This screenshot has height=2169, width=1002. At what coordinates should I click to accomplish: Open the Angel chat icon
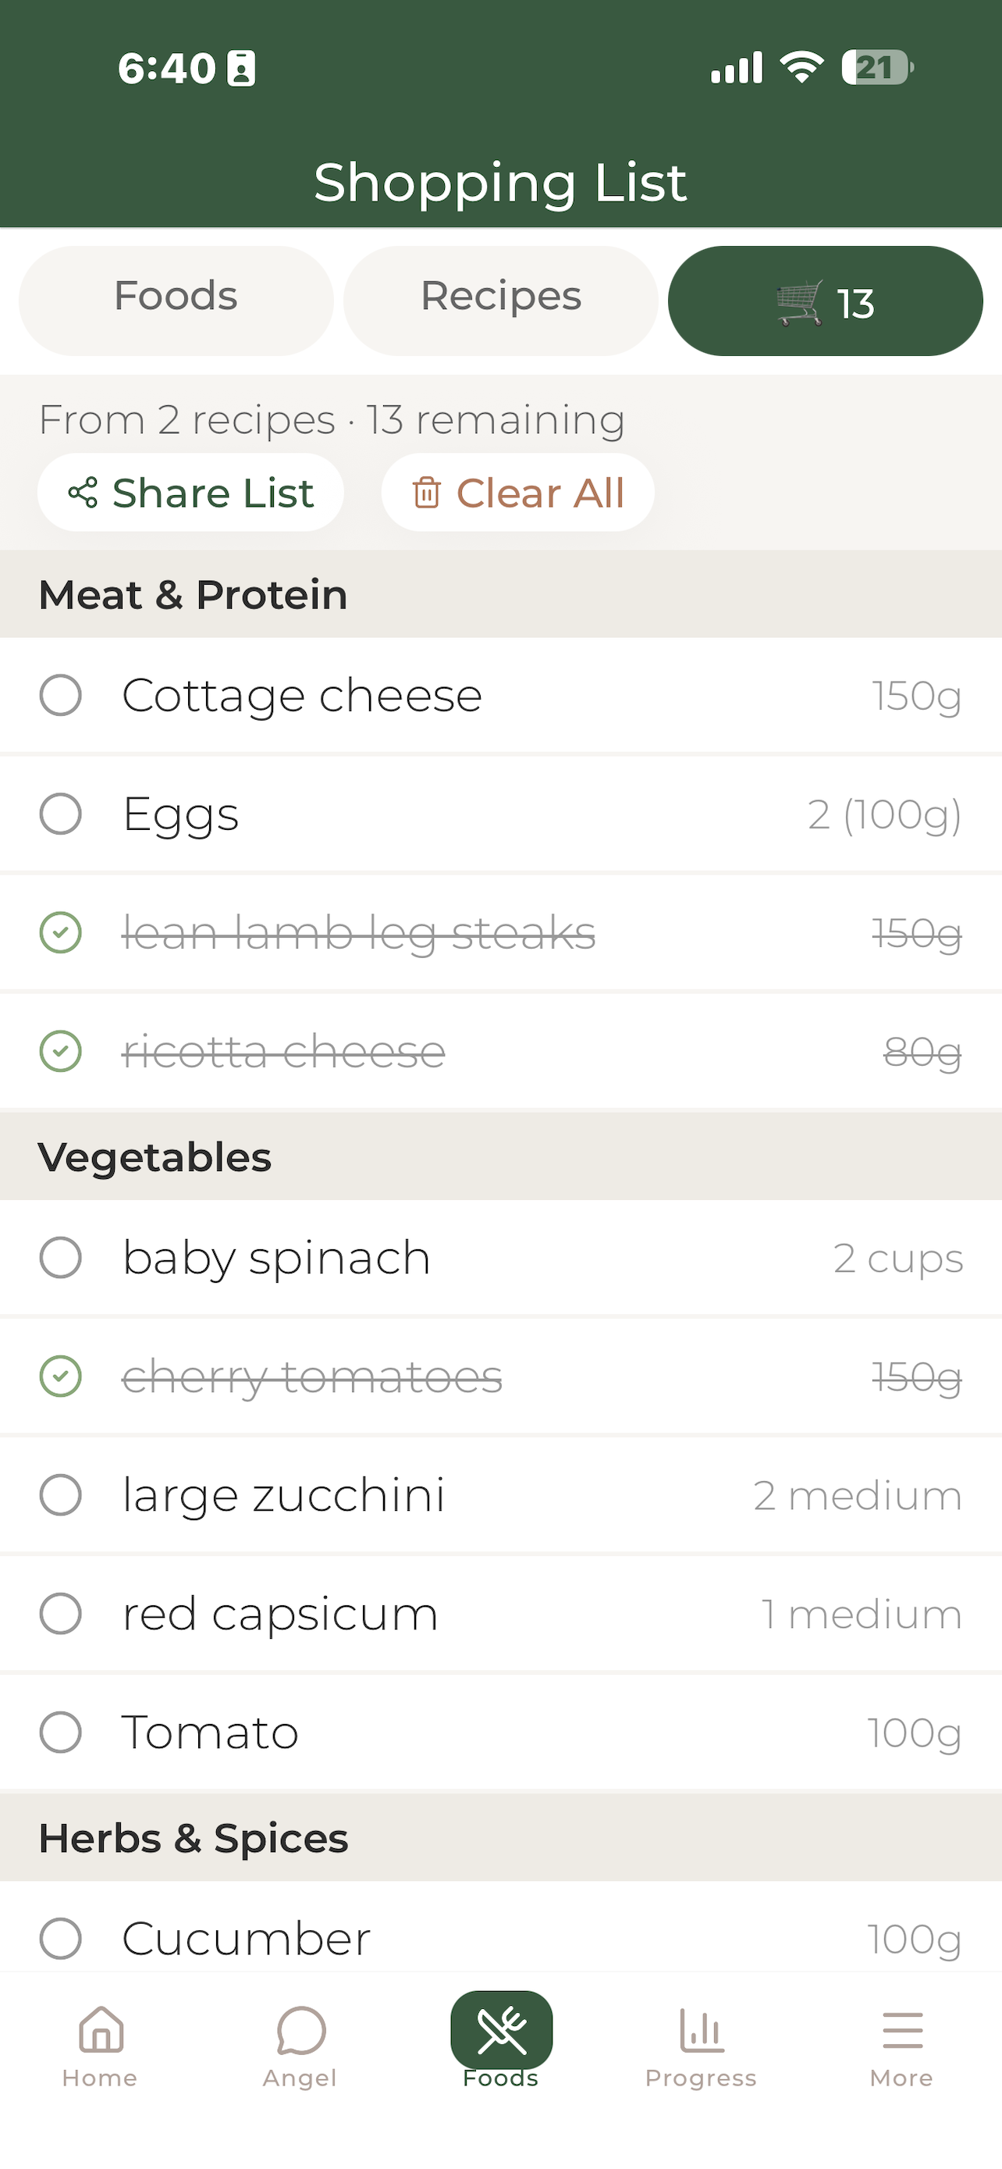click(x=300, y=2030)
